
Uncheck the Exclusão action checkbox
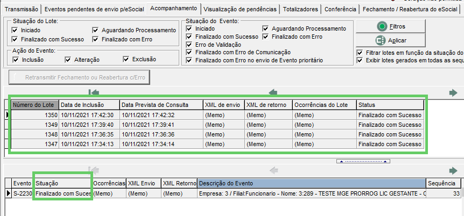pyautogui.click(x=126, y=60)
